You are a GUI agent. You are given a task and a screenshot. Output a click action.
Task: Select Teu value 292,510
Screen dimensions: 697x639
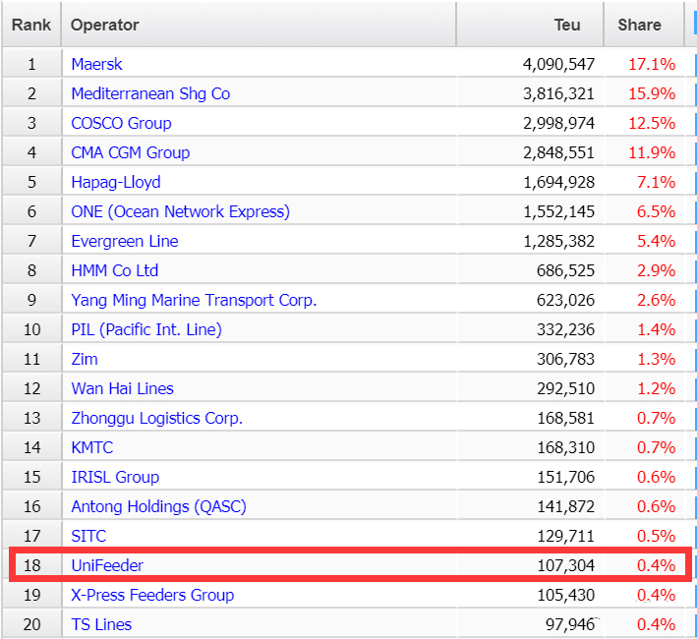tap(565, 389)
